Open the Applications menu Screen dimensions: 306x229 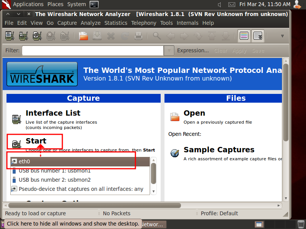[28, 4]
